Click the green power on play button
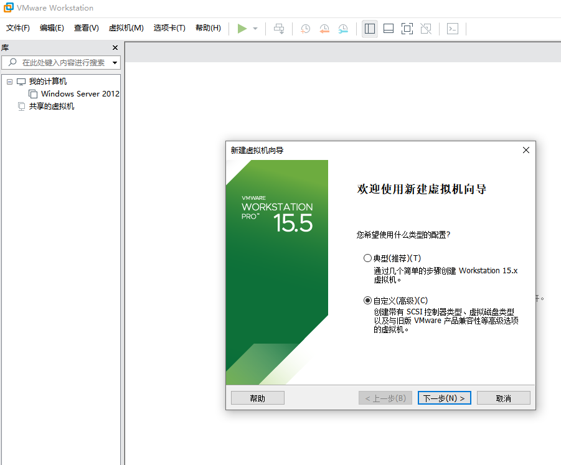561x465 pixels. pos(242,29)
